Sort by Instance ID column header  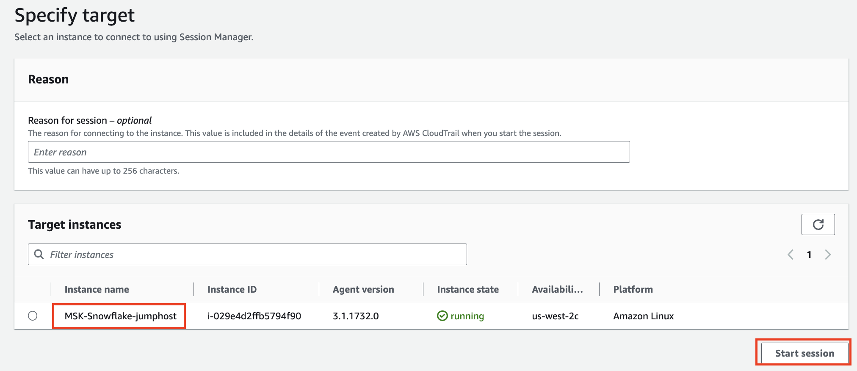click(x=232, y=290)
